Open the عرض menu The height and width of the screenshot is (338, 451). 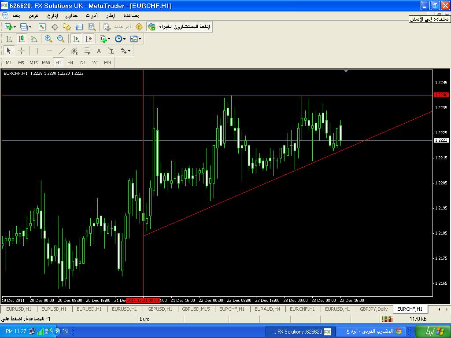coord(33,15)
